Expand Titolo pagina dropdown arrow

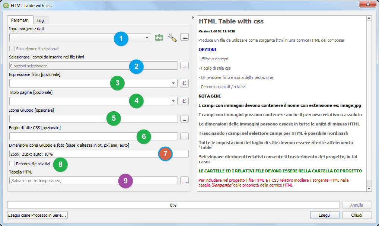click(x=173, y=101)
